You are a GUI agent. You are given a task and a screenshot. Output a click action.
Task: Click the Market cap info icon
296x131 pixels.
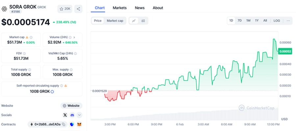pyautogui.click(x=31, y=37)
